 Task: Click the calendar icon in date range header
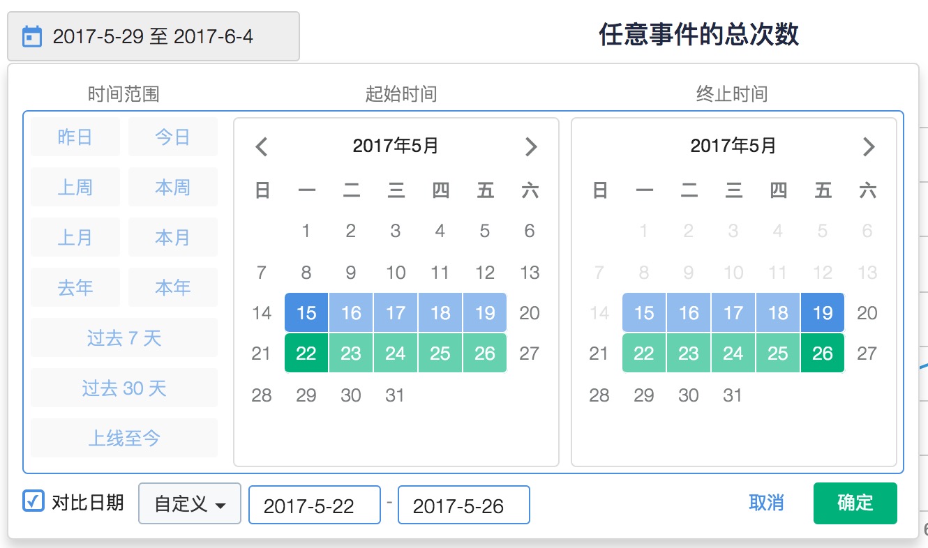coord(32,36)
